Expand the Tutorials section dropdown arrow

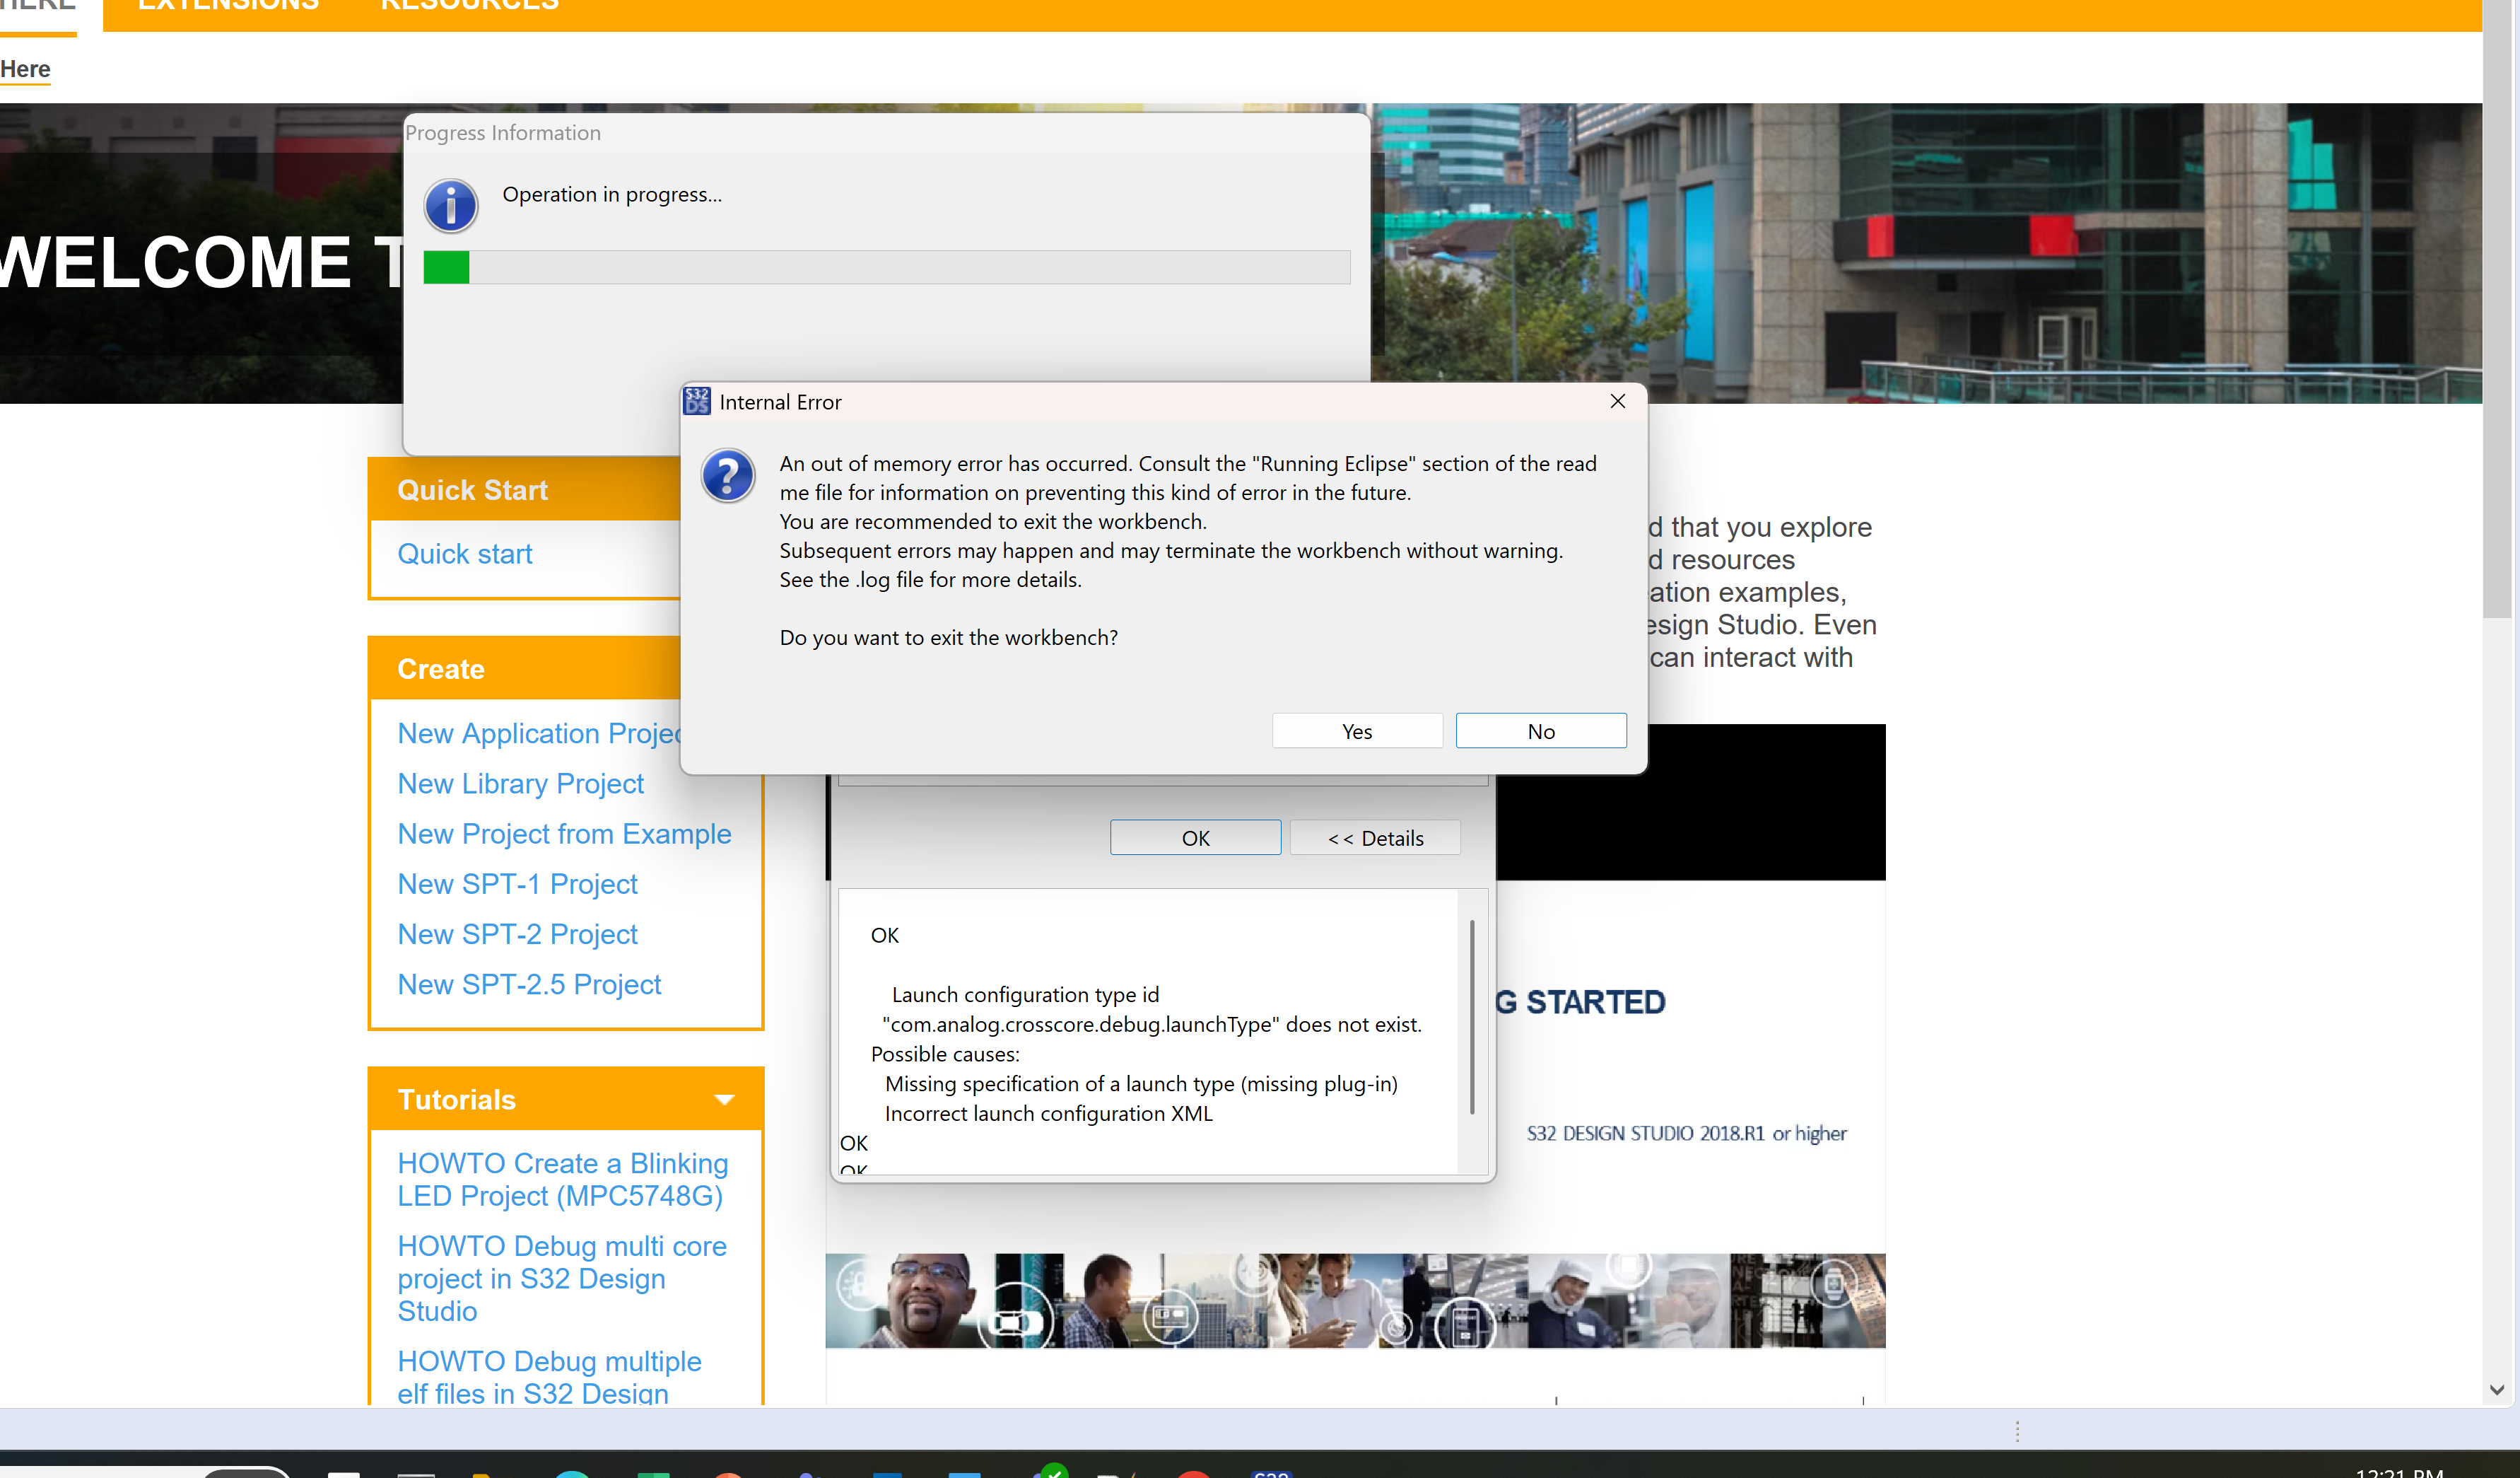tap(725, 1099)
